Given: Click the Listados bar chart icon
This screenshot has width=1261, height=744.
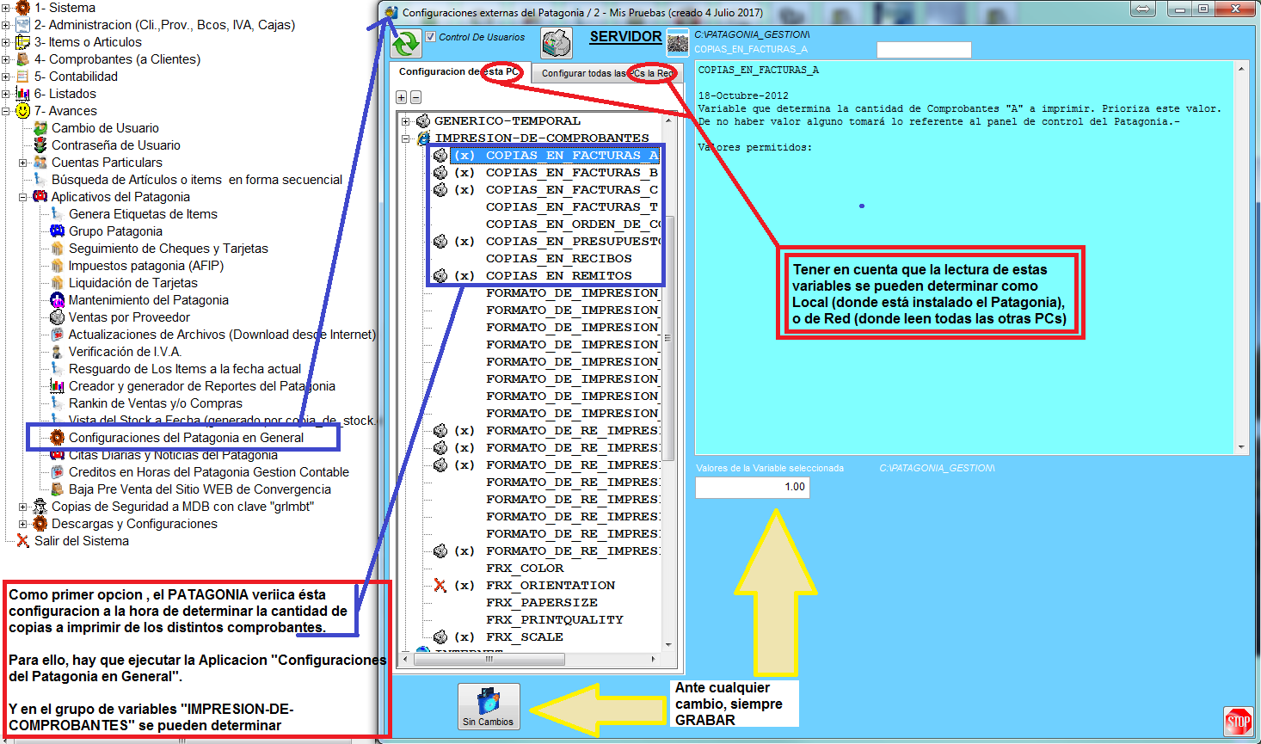Looking at the screenshot, I should pyautogui.click(x=23, y=94).
